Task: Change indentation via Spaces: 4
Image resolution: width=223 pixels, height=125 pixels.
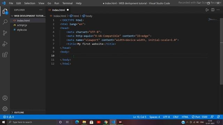Action: 154,117
